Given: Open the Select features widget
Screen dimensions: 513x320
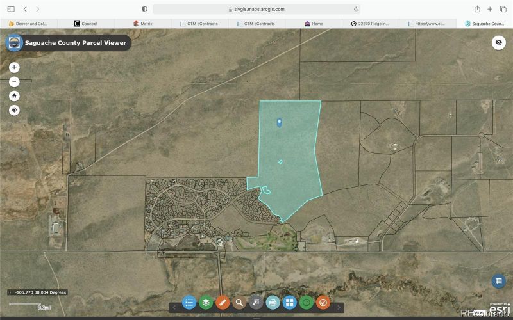Looking at the screenshot, I should click(256, 303).
